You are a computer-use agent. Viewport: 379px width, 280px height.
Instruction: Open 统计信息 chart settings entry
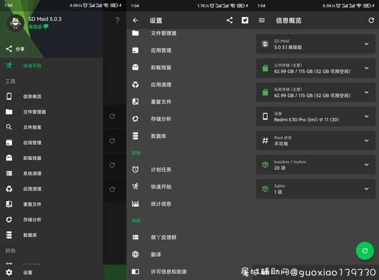189,204
